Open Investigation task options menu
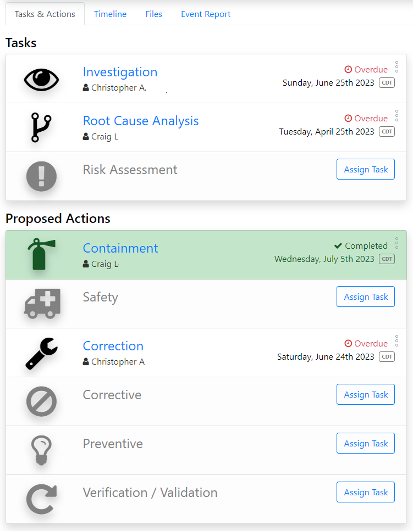This screenshot has width=413, height=531. 397,67
